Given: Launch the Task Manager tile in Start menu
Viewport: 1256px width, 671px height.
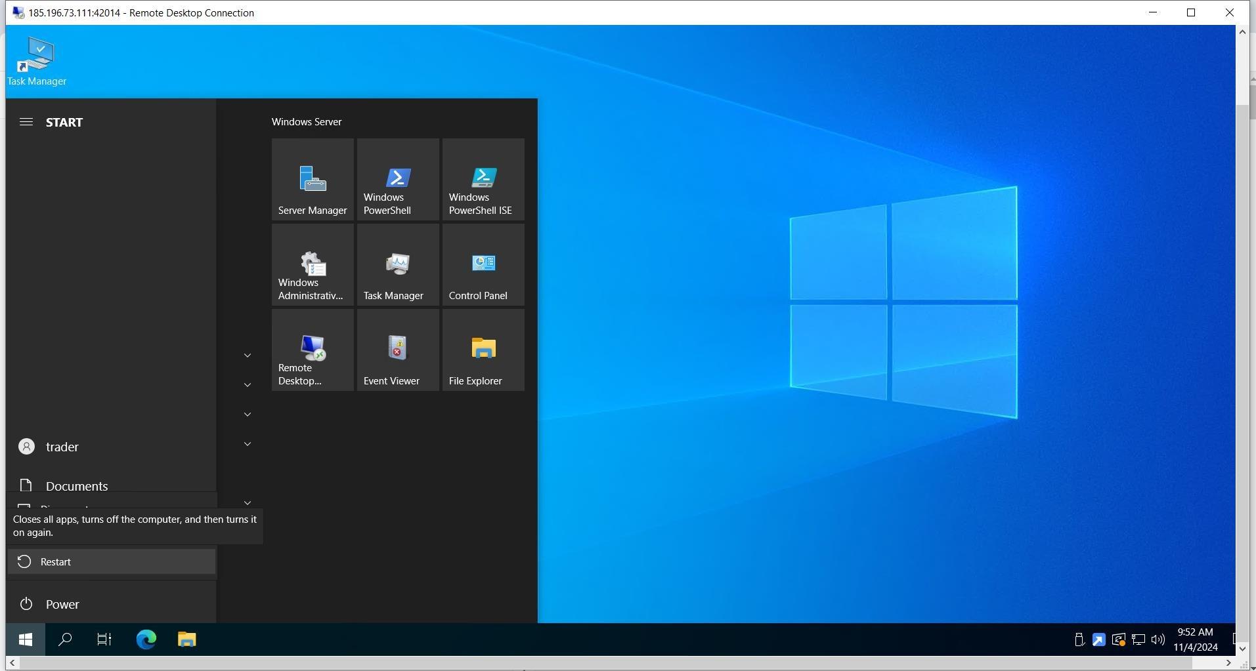Looking at the screenshot, I should [398, 264].
